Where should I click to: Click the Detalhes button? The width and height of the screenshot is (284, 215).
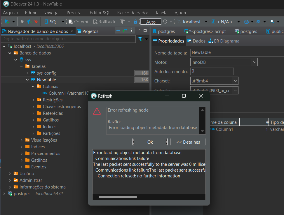coord(188,142)
